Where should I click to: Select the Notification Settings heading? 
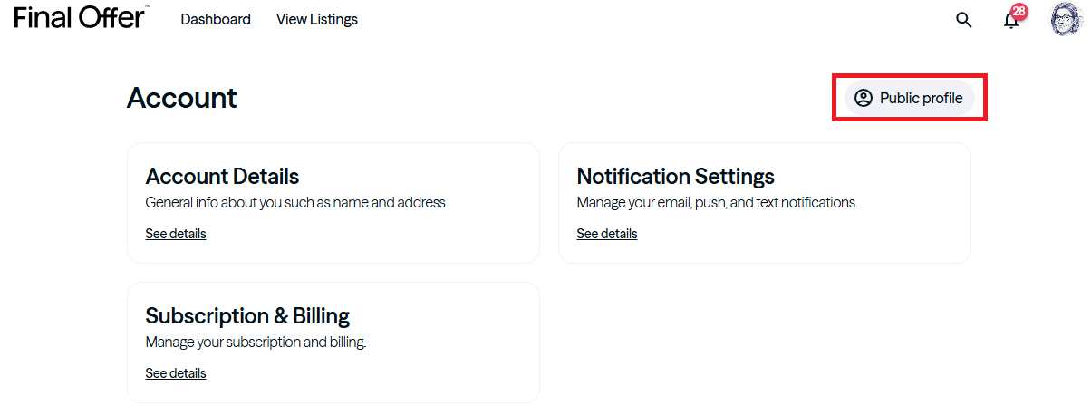tap(675, 176)
